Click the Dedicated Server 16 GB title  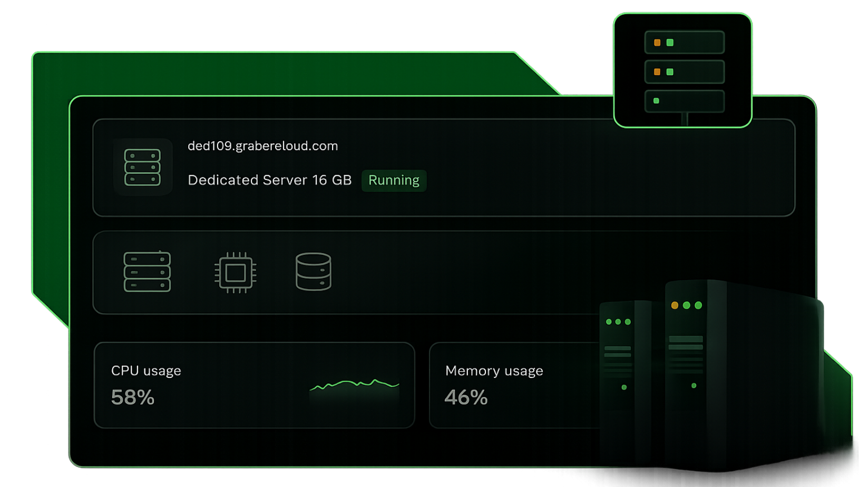point(269,180)
